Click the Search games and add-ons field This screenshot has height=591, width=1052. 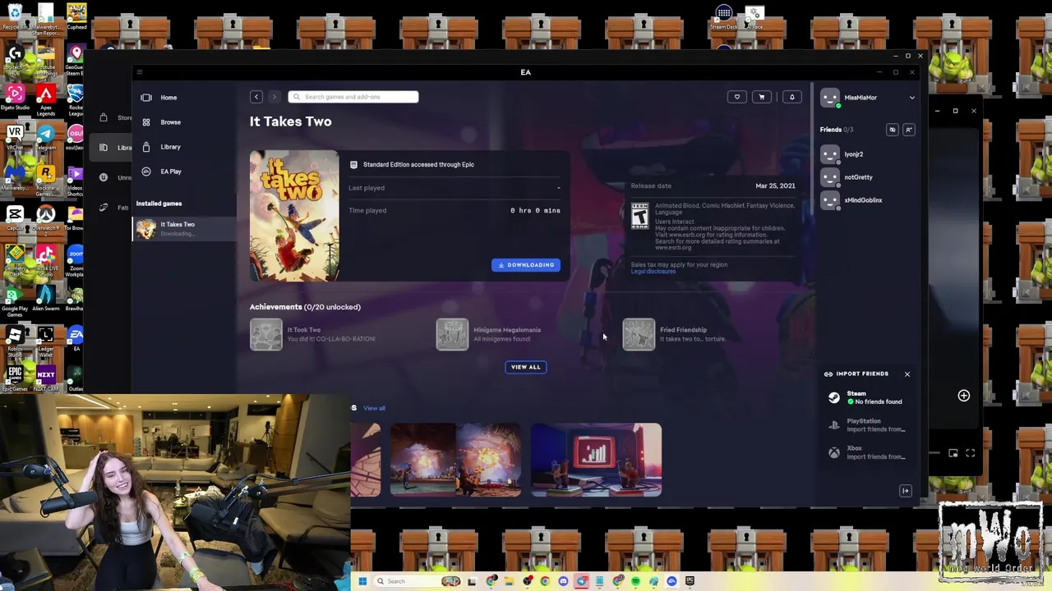pyautogui.click(x=353, y=97)
